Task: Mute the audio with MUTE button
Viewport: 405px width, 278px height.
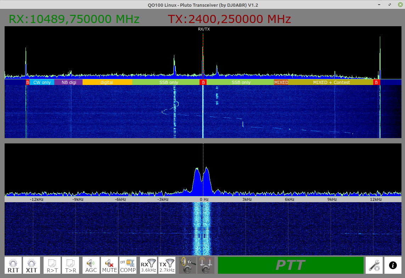Action: (x=109, y=266)
